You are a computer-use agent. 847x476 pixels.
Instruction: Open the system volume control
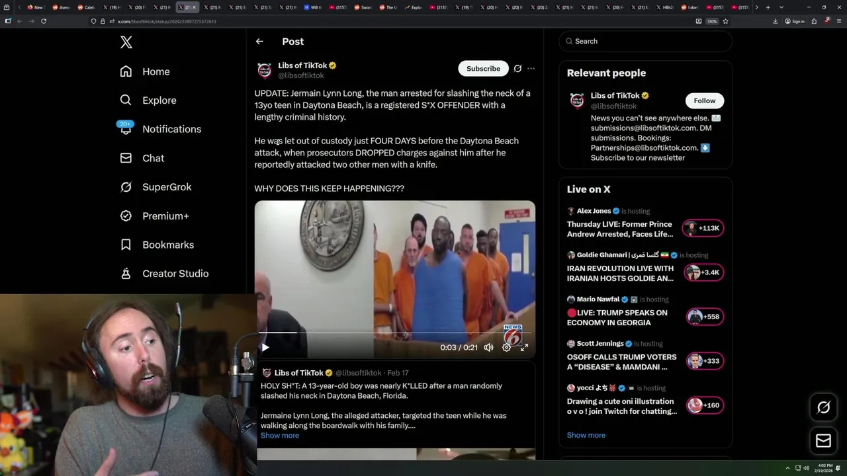coord(806,468)
